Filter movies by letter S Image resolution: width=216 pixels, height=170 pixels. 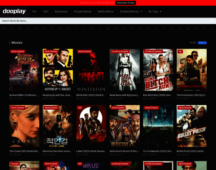[x=156, y=29]
